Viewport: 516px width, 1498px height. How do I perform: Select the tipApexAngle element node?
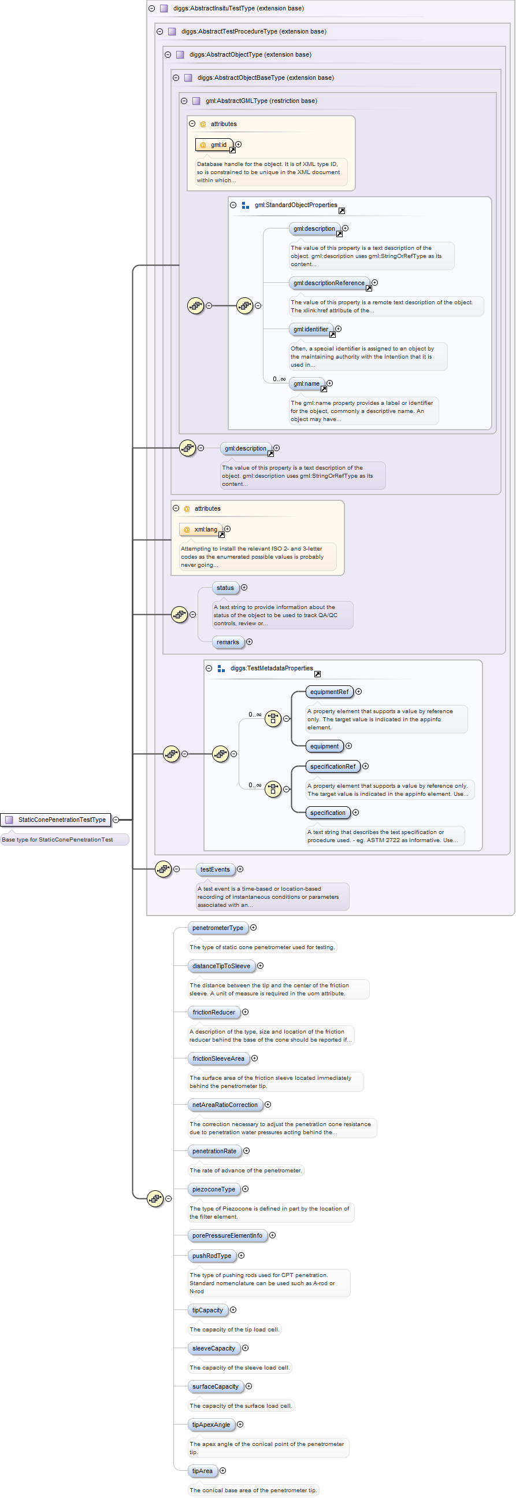click(211, 1424)
